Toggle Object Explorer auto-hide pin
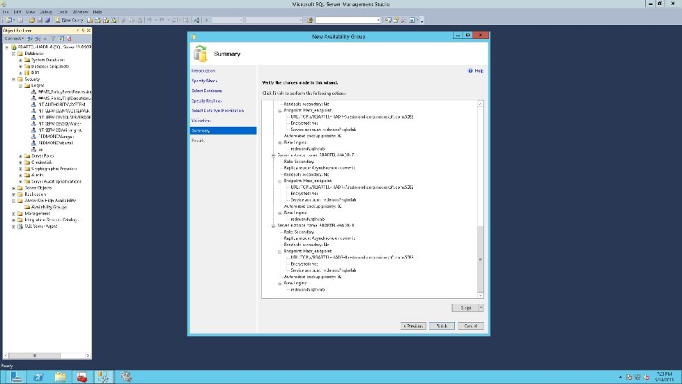682x384 pixels. pyautogui.click(x=83, y=31)
